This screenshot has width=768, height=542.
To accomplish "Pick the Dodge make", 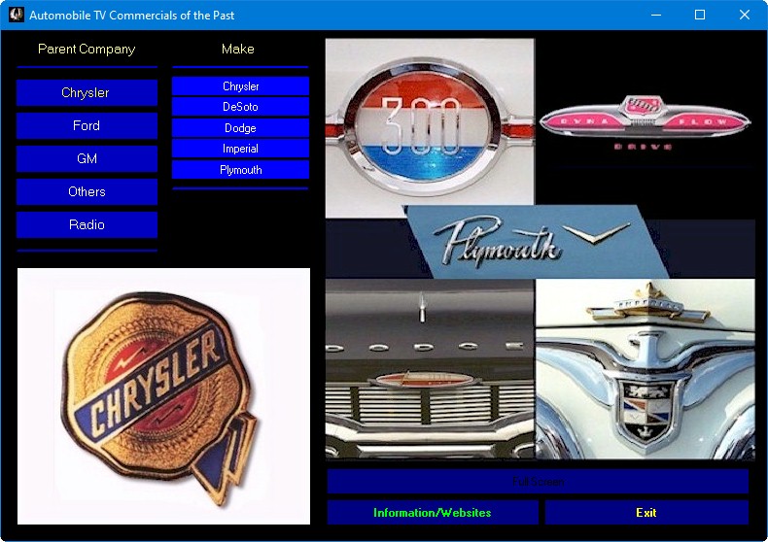I will (240, 127).
